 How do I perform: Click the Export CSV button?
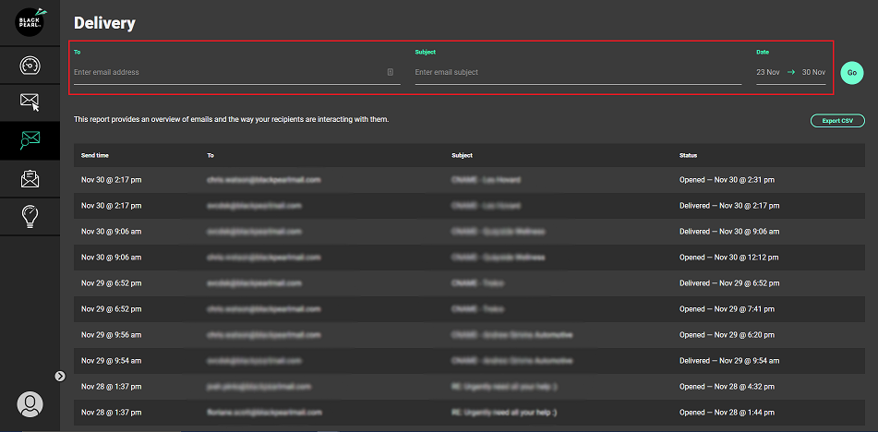tap(836, 121)
